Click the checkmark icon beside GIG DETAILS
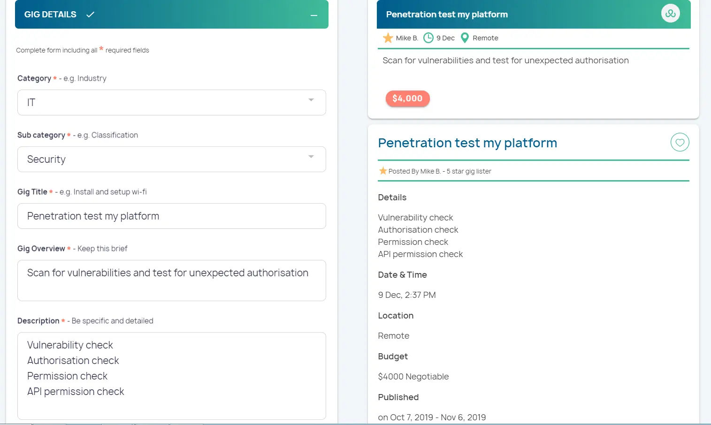Viewport: 711px width, 425px height. [90, 15]
